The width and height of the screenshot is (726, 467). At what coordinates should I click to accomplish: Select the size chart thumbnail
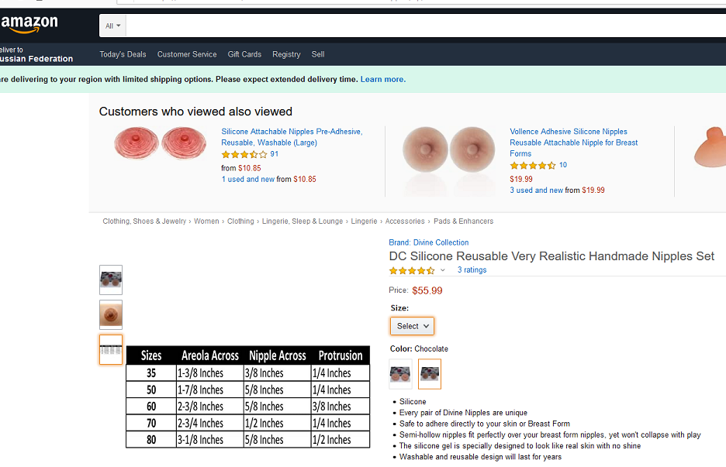[x=111, y=349]
